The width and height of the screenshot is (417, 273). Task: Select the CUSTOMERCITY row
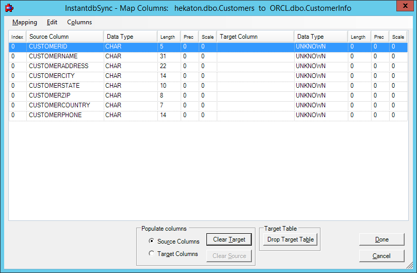coord(208,76)
